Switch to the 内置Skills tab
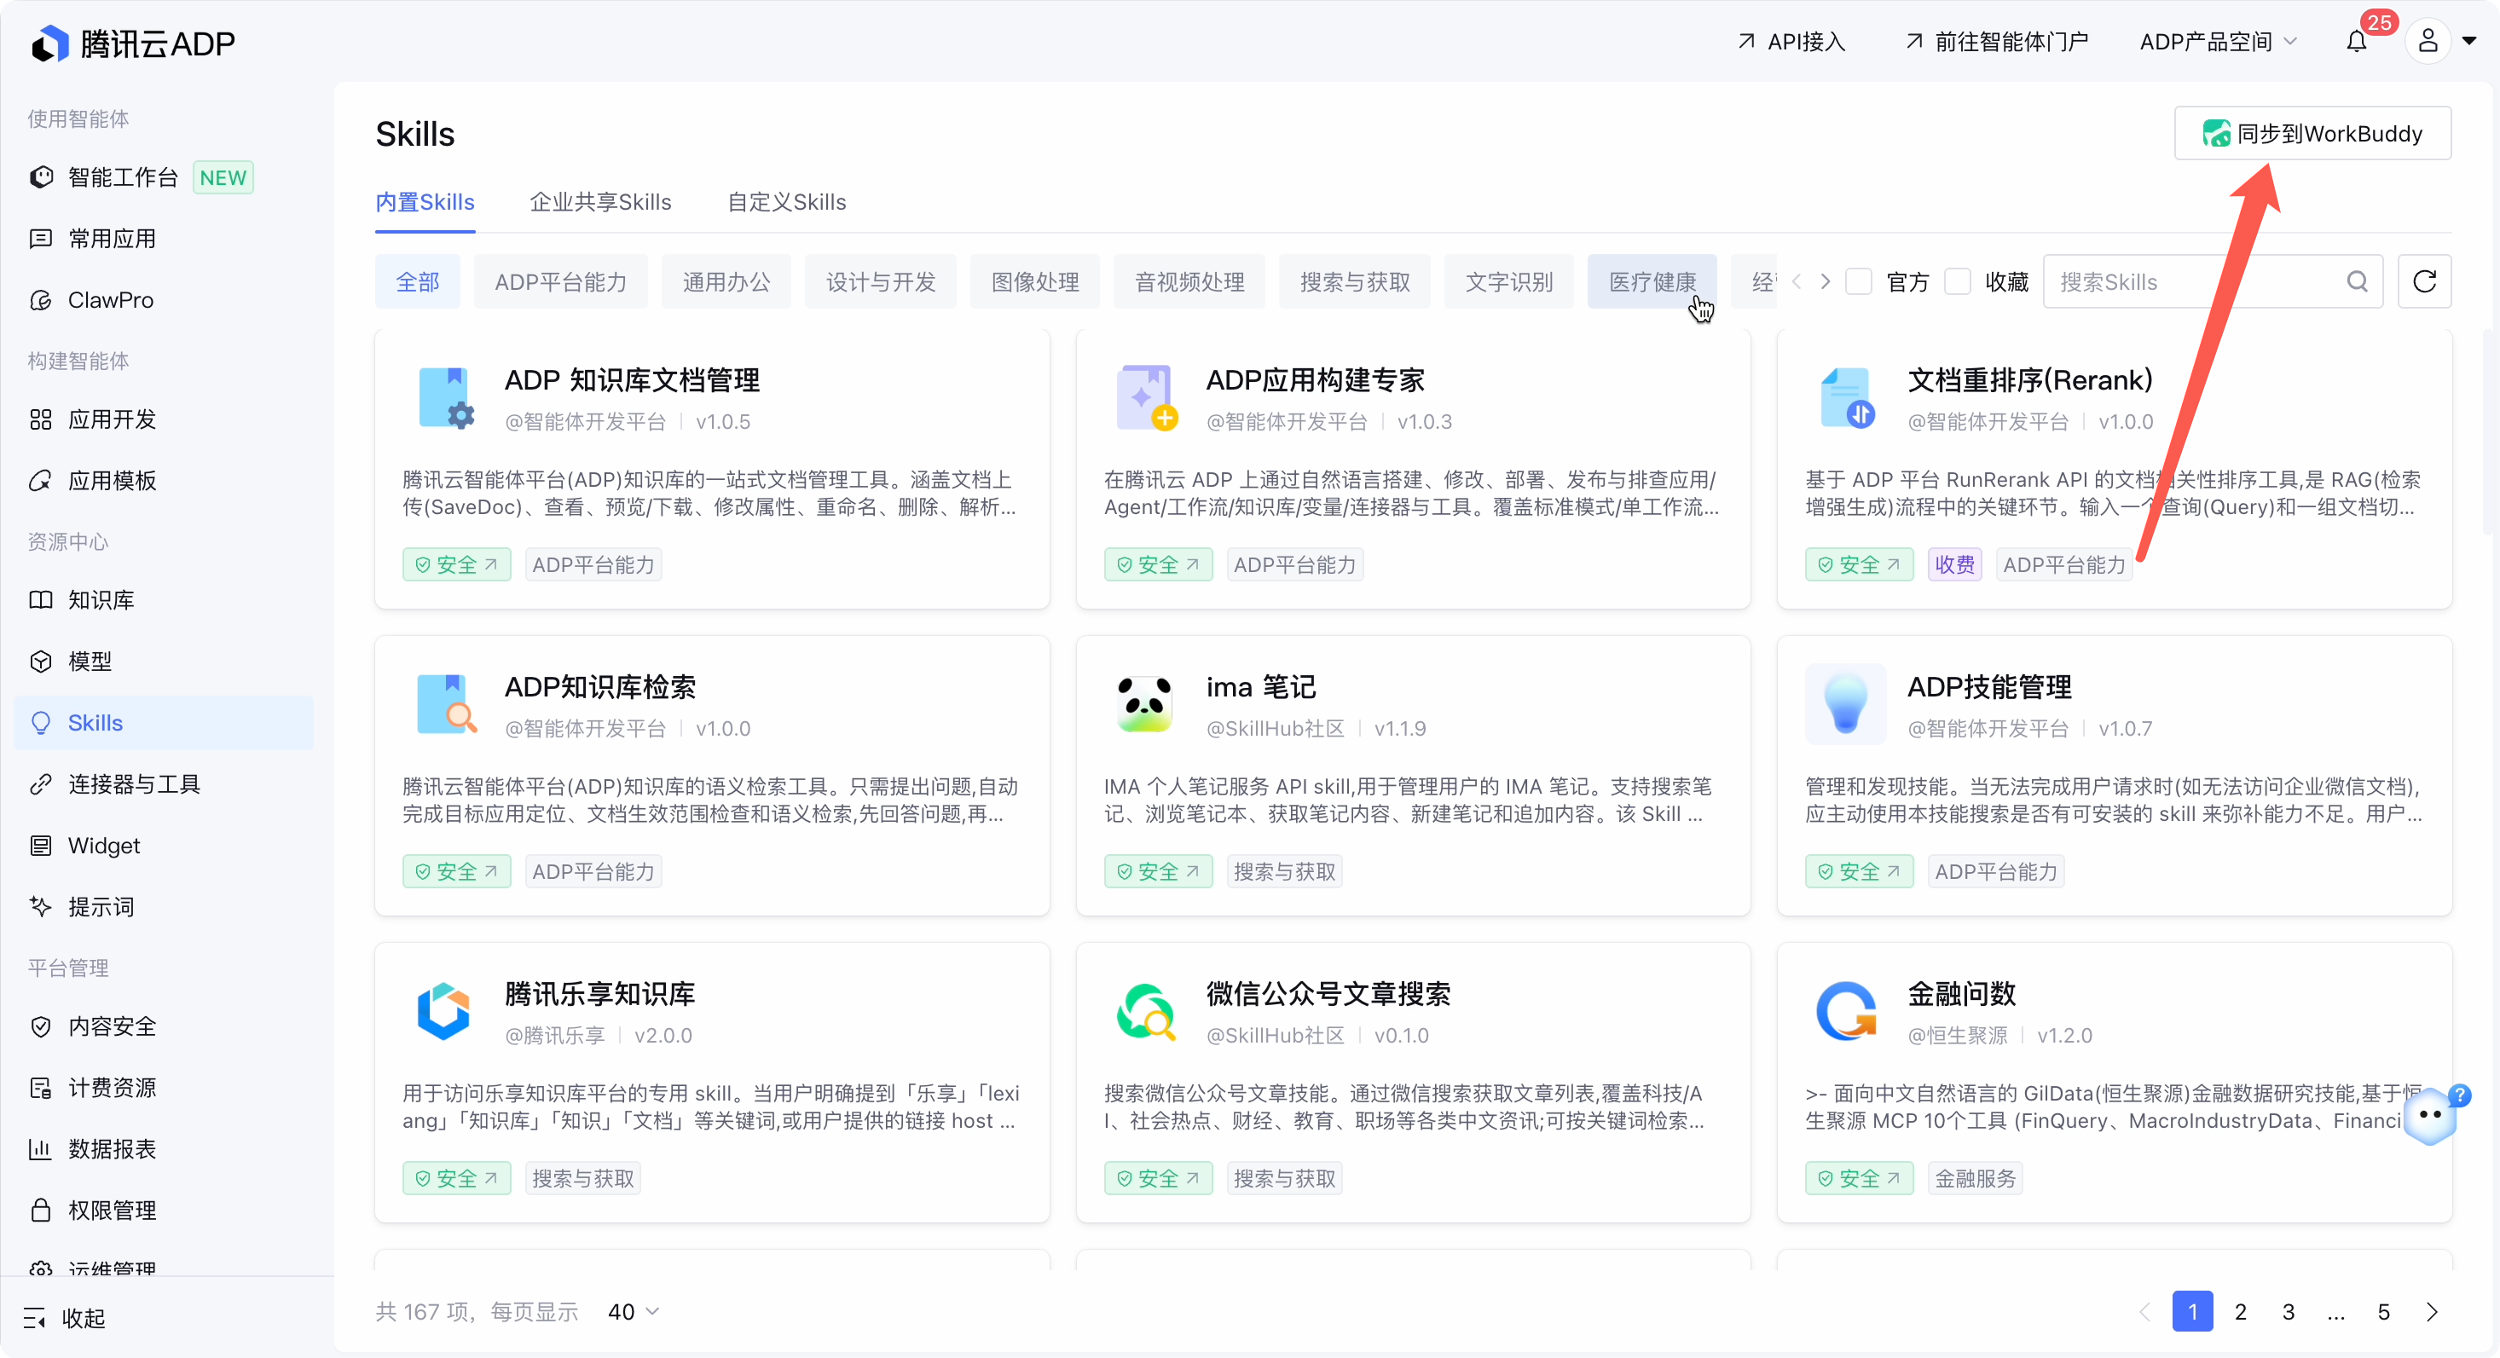 pyautogui.click(x=425, y=202)
